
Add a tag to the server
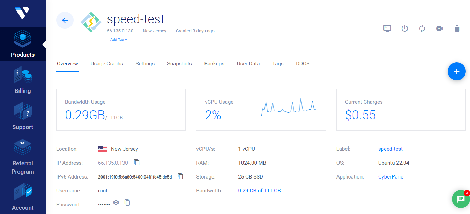(x=119, y=39)
